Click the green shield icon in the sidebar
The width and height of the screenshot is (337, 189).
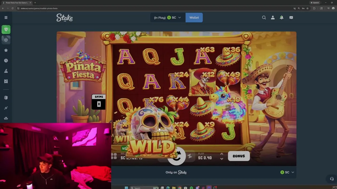tap(6, 29)
